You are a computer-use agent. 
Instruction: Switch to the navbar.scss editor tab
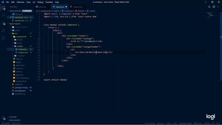pos(78,7)
